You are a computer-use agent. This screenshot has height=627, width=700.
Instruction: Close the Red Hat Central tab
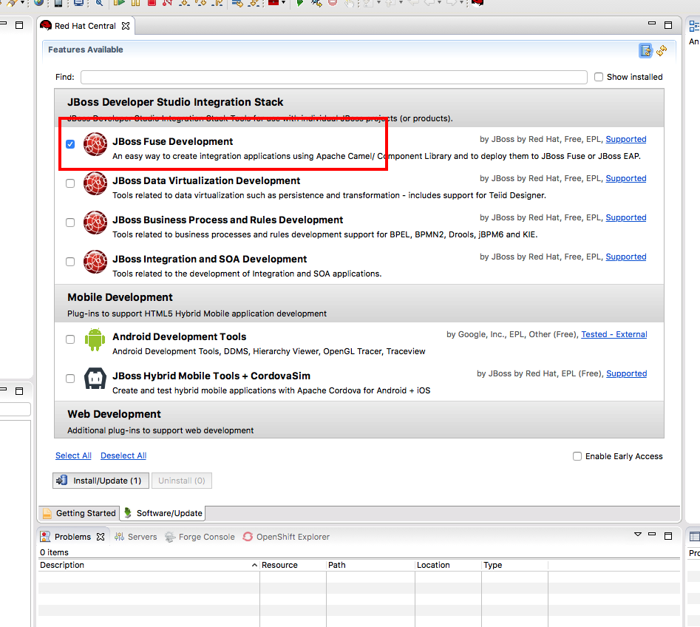coord(126,26)
